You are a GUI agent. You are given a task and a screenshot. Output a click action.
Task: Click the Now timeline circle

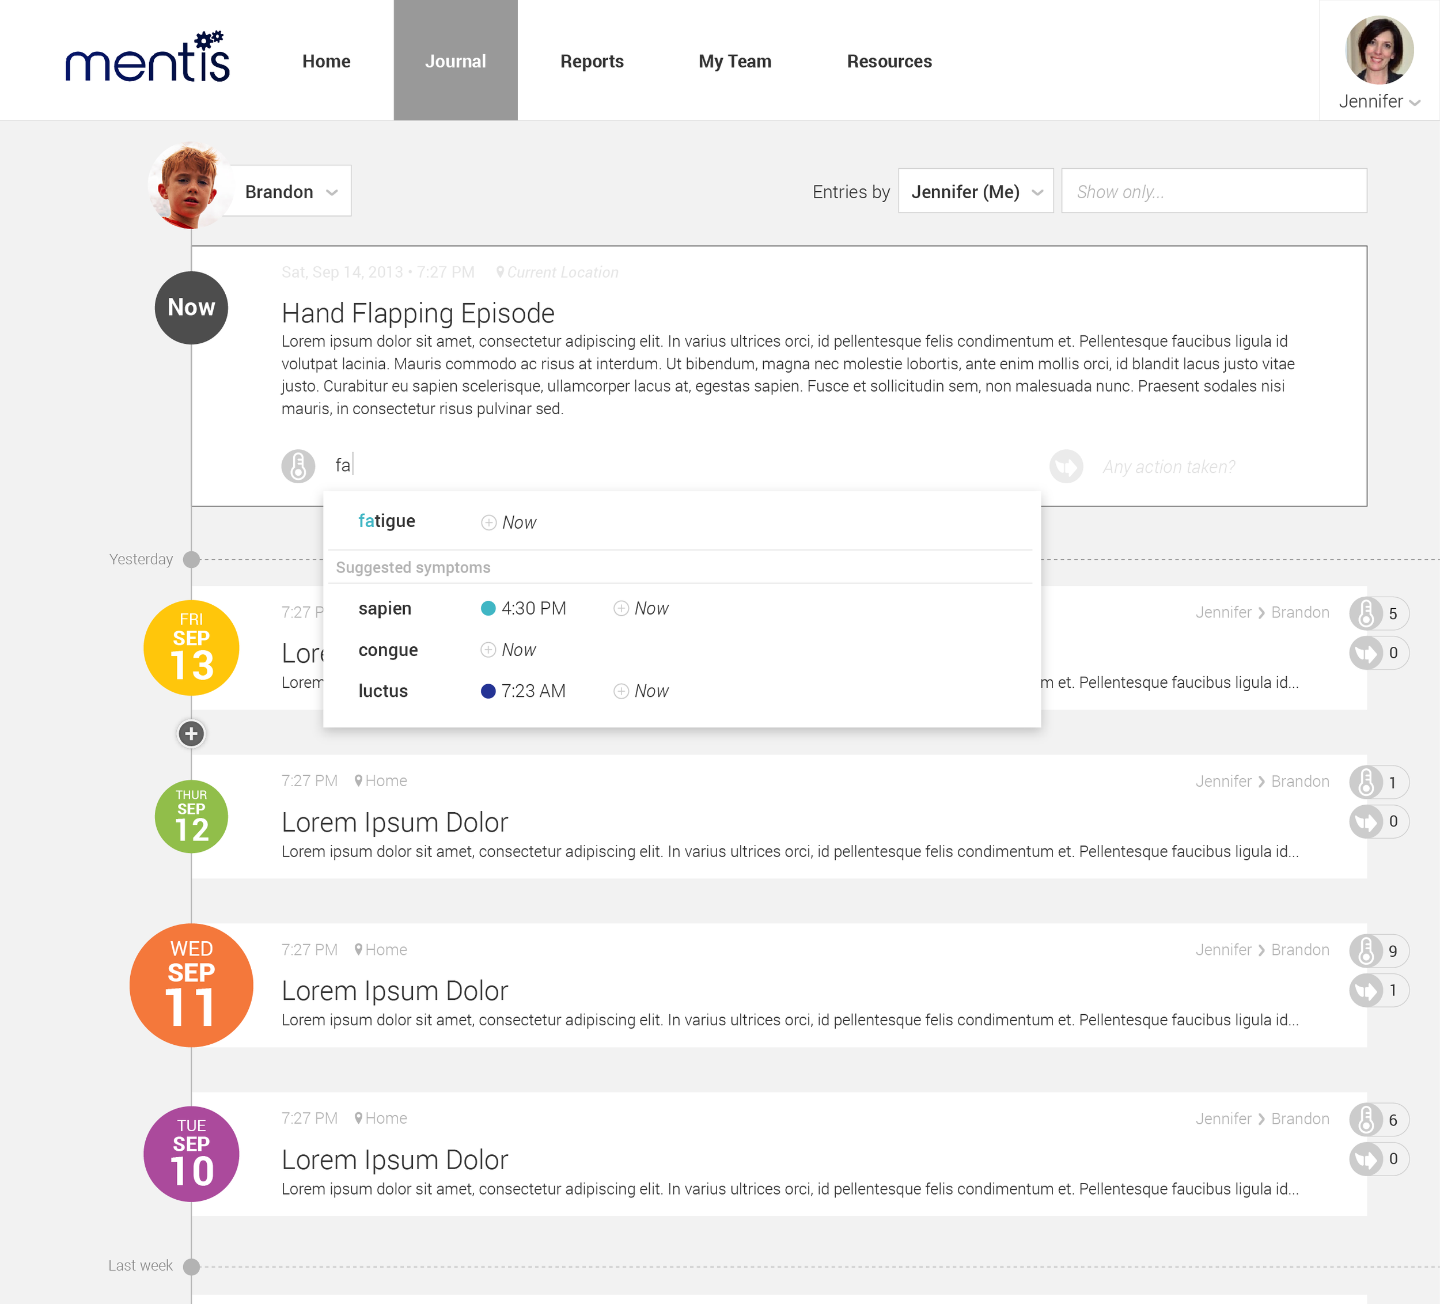191,307
